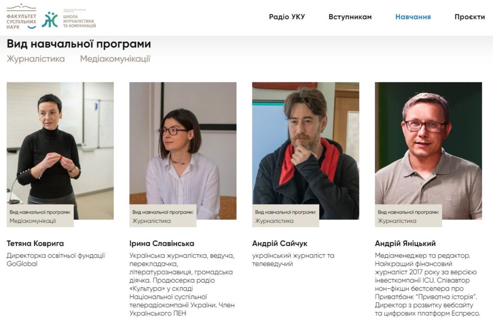Viewport: 493px width, 325px height.
Task: Select the Навчання navigation item
Action: pyautogui.click(x=413, y=17)
